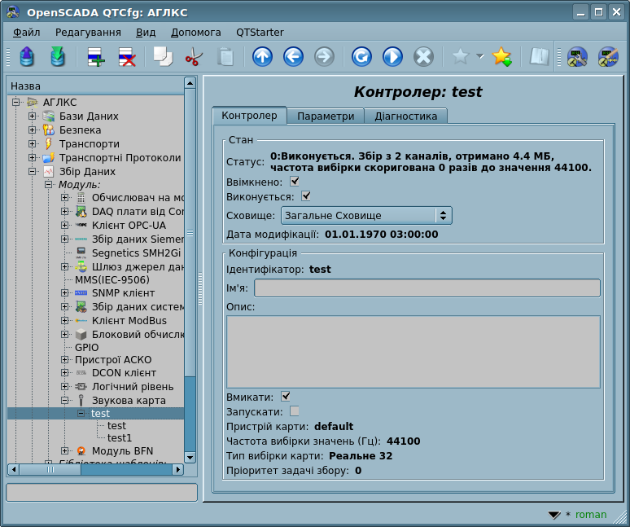Image resolution: width=630 pixels, height=527 pixels.
Task: Click the add item toolbar icon
Action: tap(96, 57)
